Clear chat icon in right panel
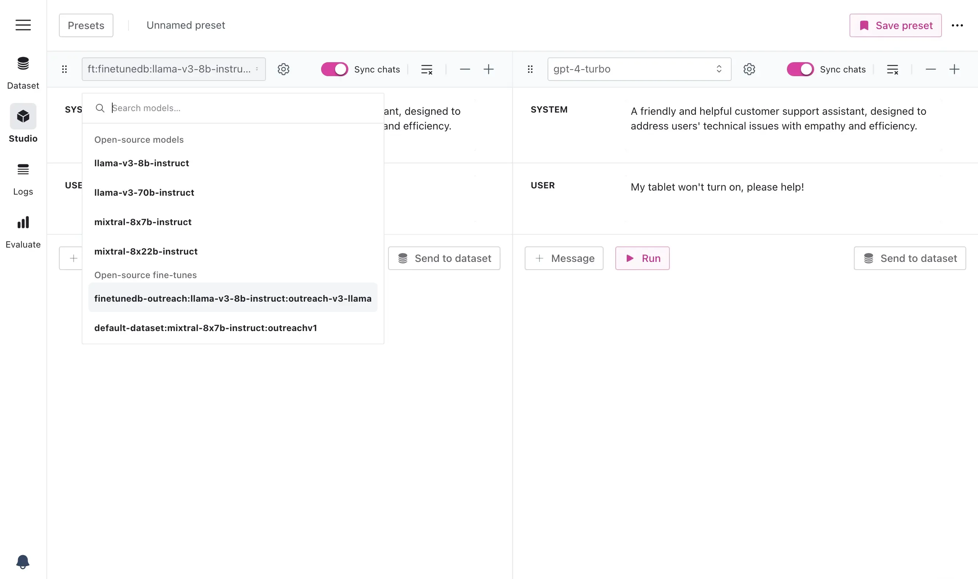 tap(892, 70)
